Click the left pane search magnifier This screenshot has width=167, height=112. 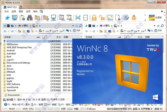pos(81,26)
